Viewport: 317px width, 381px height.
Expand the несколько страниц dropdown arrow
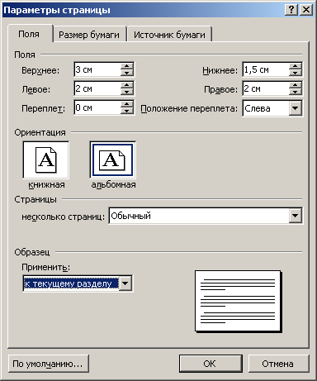[x=296, y=216]
